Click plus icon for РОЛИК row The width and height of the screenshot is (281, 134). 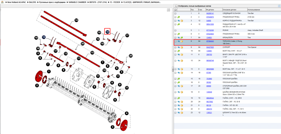coord(175,30)
